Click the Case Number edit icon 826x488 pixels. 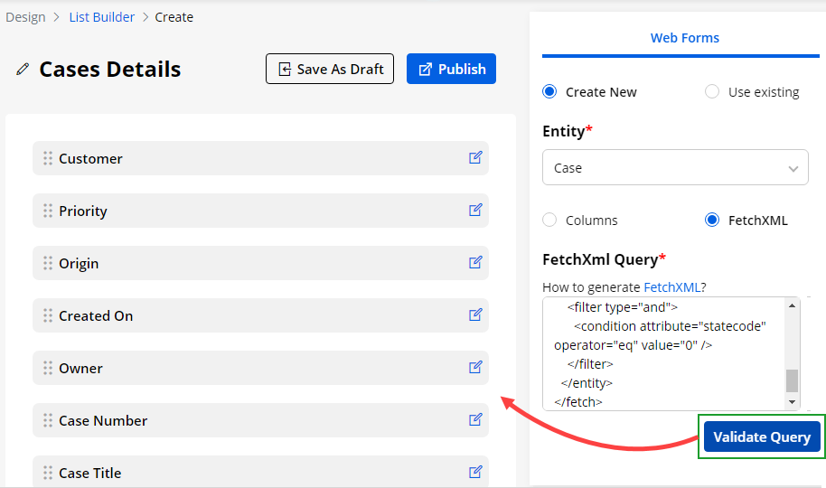(475, 420)
